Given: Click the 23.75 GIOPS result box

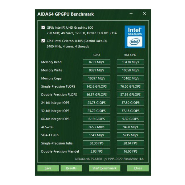Looking at the screenshot, I should tap(97, 103).
